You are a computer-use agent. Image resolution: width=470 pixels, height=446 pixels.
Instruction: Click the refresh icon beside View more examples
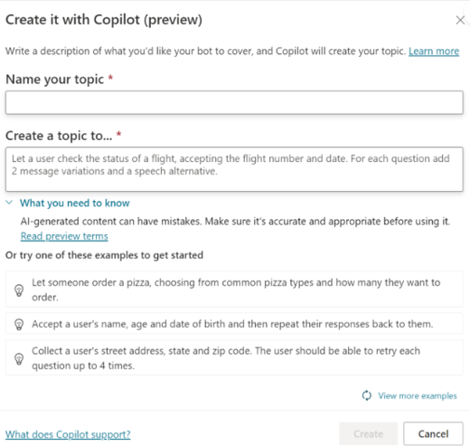367,395
